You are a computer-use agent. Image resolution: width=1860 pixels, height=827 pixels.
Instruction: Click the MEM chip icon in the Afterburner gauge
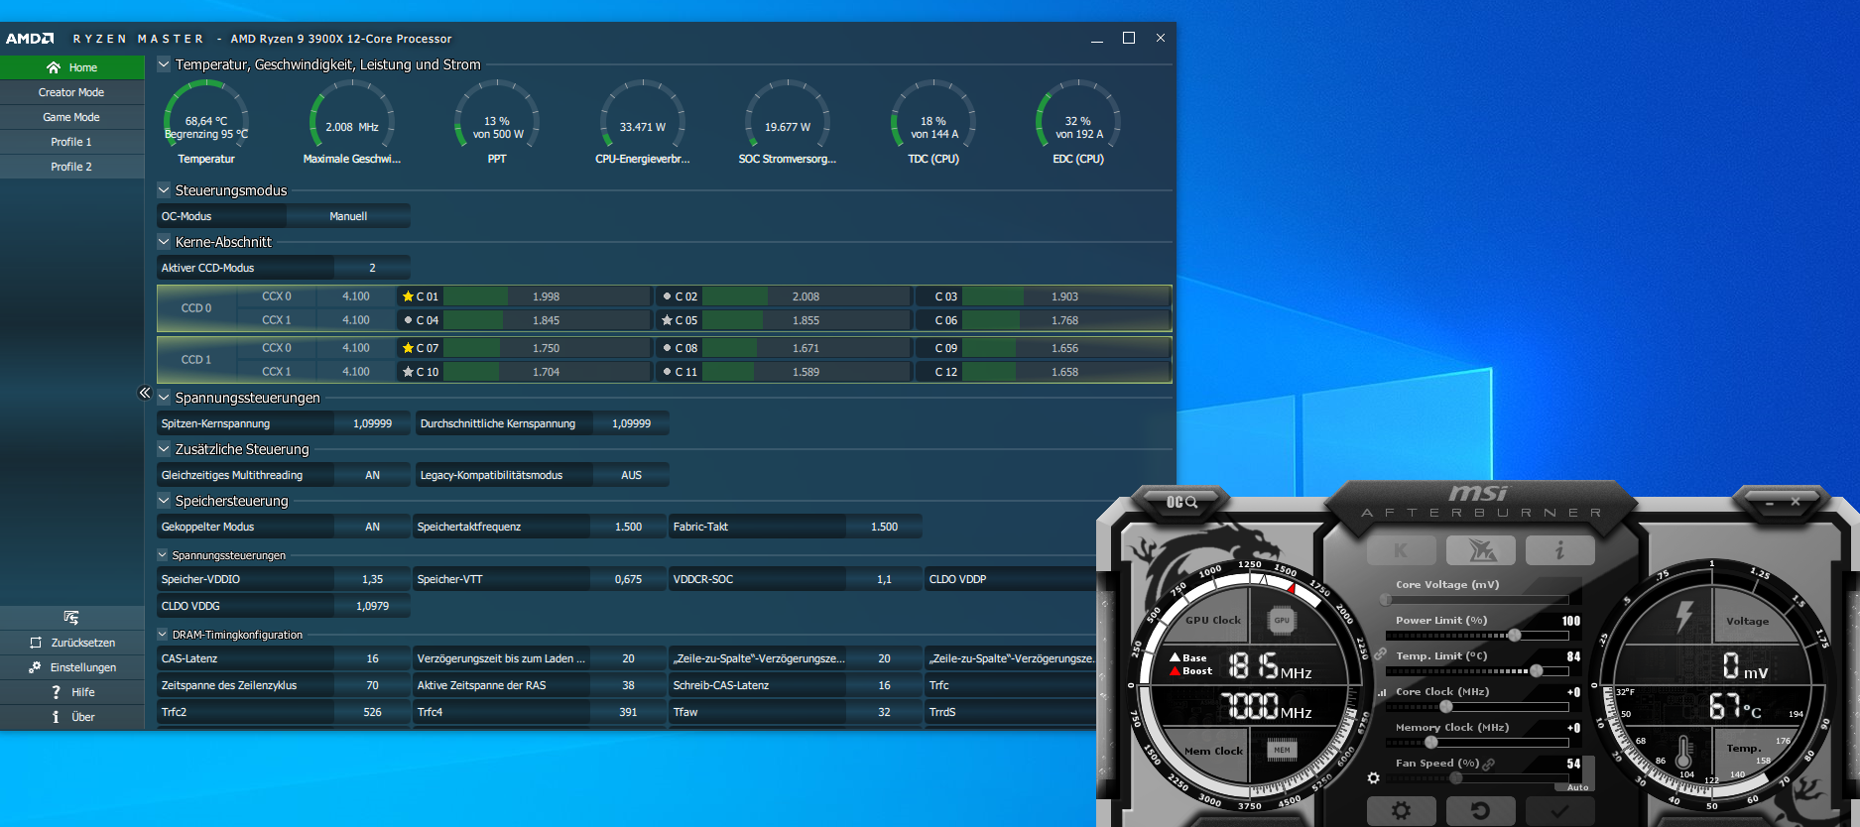[1282, 750]
